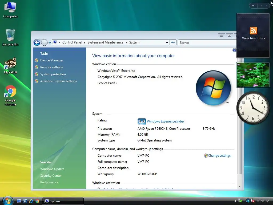This screenshot has width=273, height=205.
Task: Click the Forward arrow button
Action: point(44,42)
